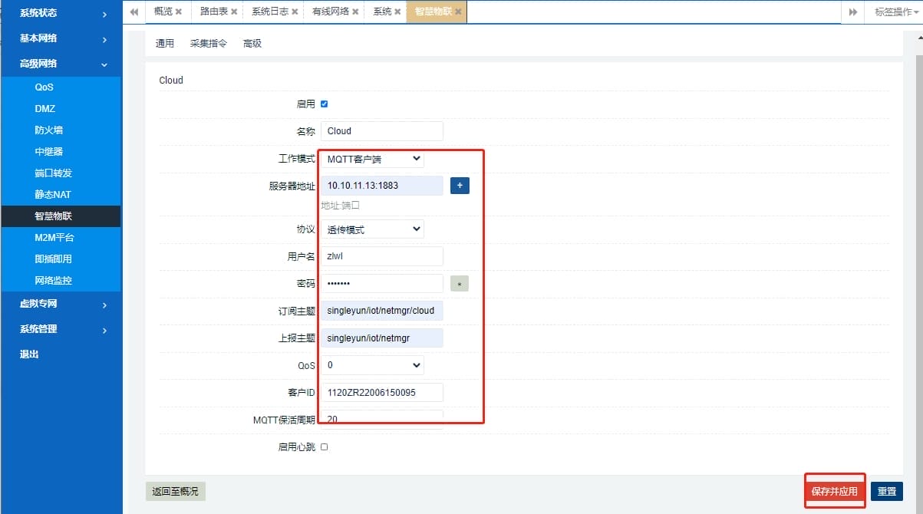Click + to add another server address
The width and height of the screenshot is (923, 514).
[459, 185]
